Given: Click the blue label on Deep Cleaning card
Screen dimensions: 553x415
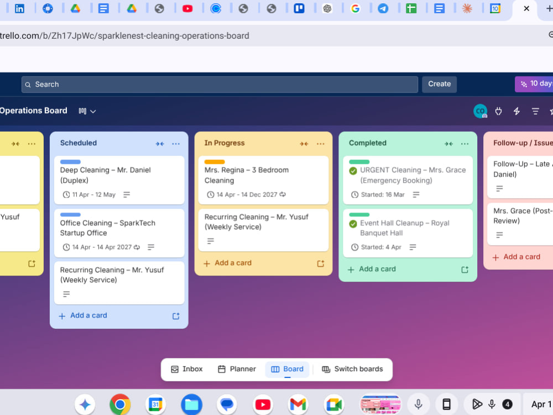Looking at the screenshot, I should (70, 162).
